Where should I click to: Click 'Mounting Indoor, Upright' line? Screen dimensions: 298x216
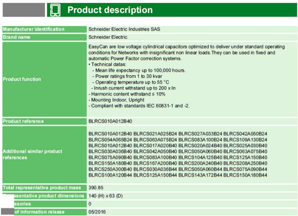(116, 100)
